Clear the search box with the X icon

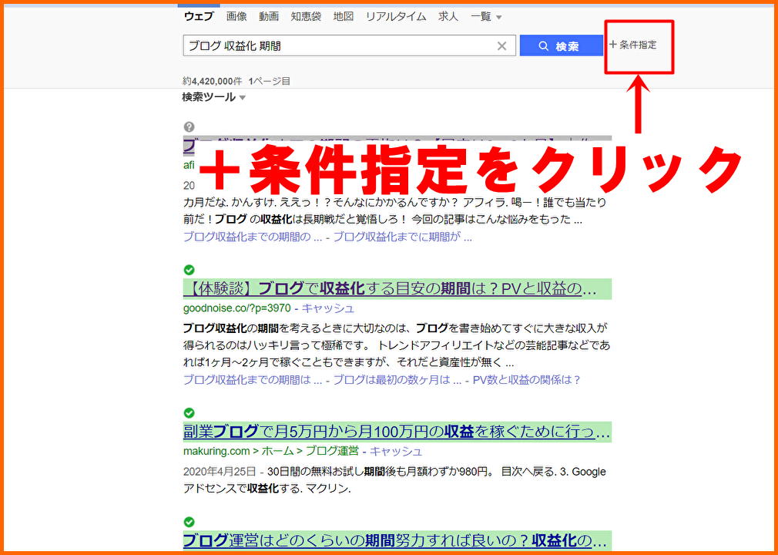[501, 46]
